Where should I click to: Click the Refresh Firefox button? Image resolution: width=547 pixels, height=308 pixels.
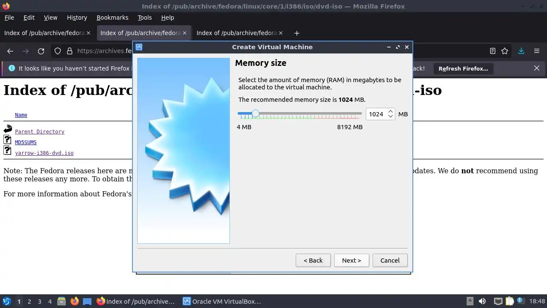point(463,68)
